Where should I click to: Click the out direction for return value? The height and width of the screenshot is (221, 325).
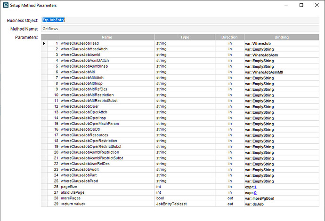point(229,204)
